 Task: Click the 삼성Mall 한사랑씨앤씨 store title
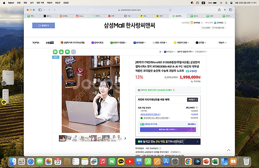129,25
